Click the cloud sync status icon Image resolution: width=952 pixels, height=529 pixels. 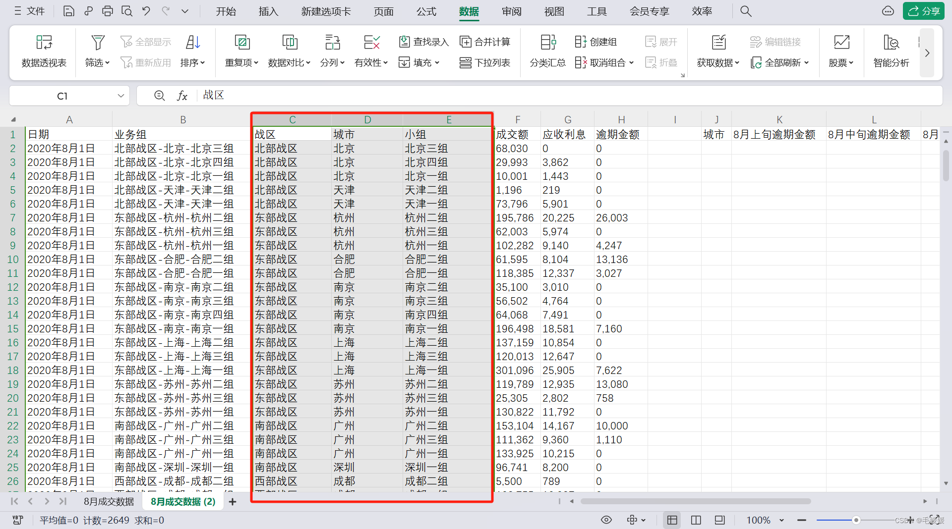click(x=888, y=11)
